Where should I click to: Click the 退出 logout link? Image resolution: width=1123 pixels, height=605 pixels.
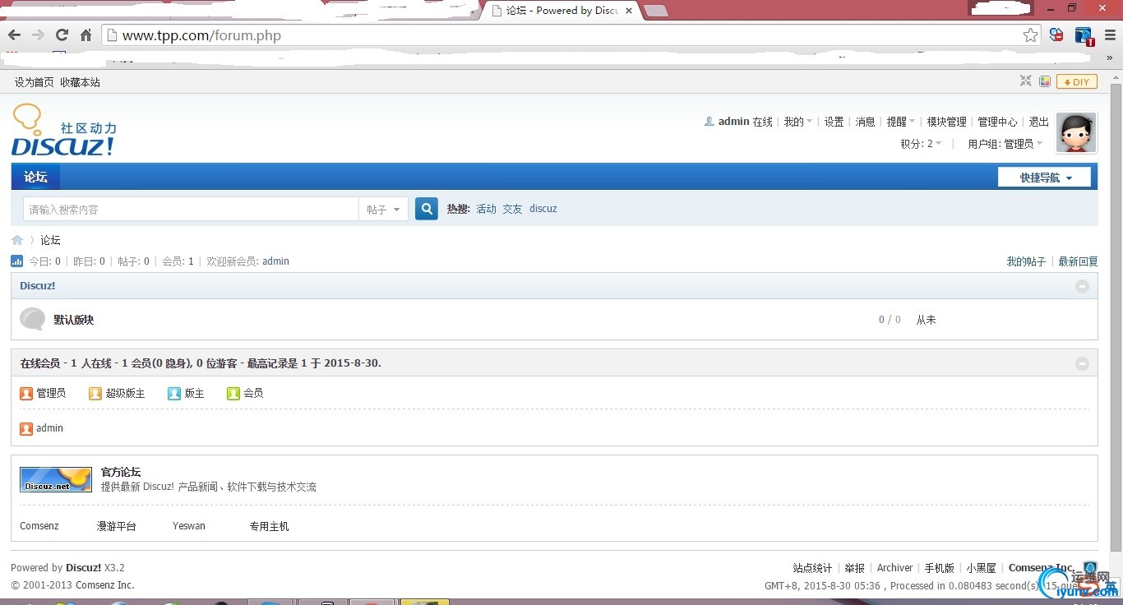pos(1038,121)
